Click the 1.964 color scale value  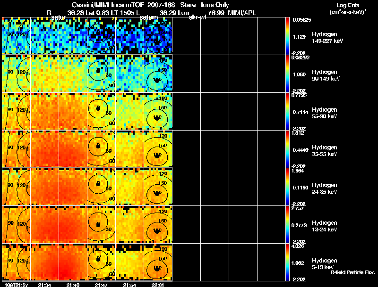[298, 171]
